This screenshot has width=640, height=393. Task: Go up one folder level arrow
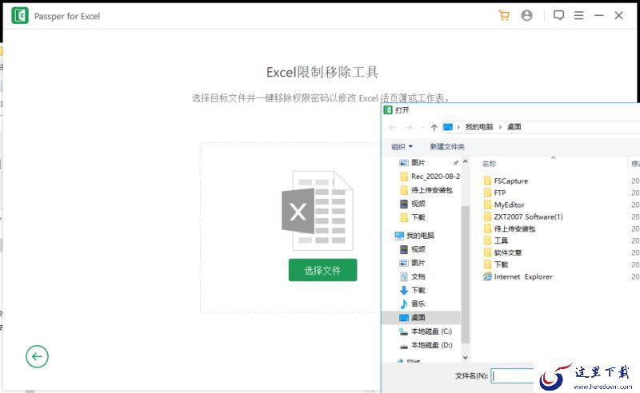434,128
